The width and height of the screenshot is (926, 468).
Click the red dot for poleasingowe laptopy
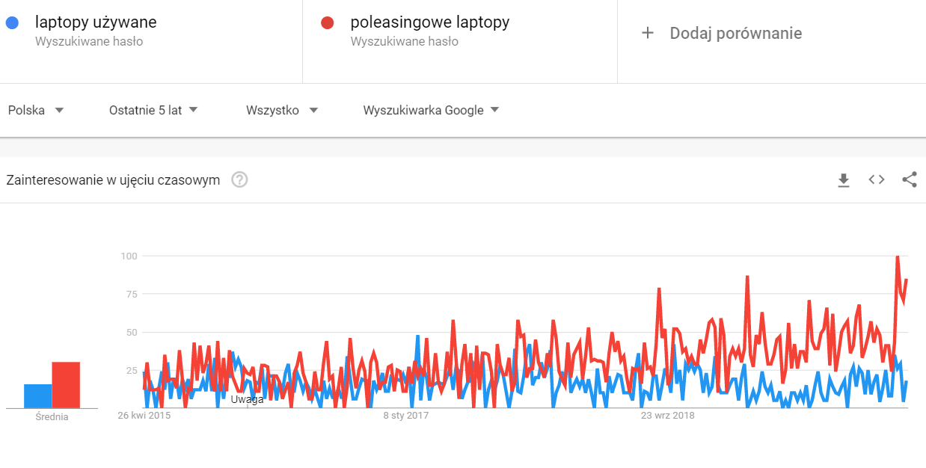coord(326,23)
